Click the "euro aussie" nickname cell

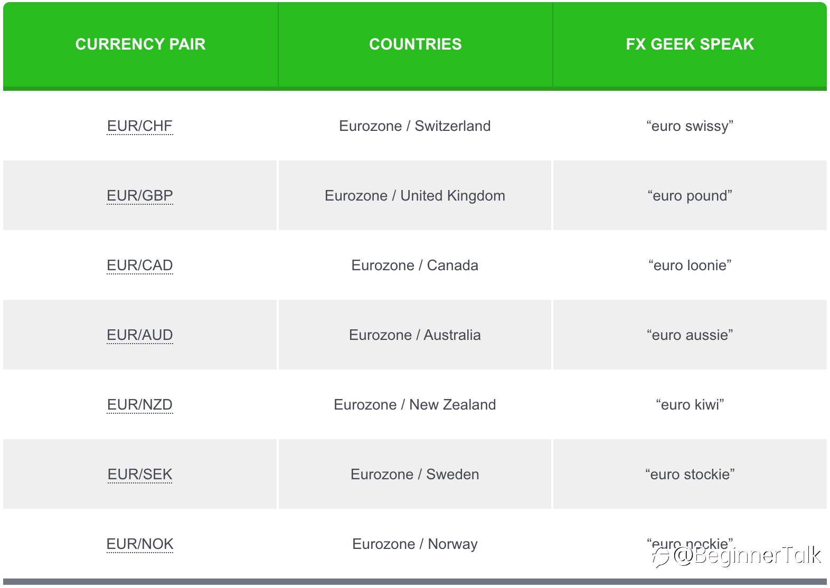click(x=690, y=335)
